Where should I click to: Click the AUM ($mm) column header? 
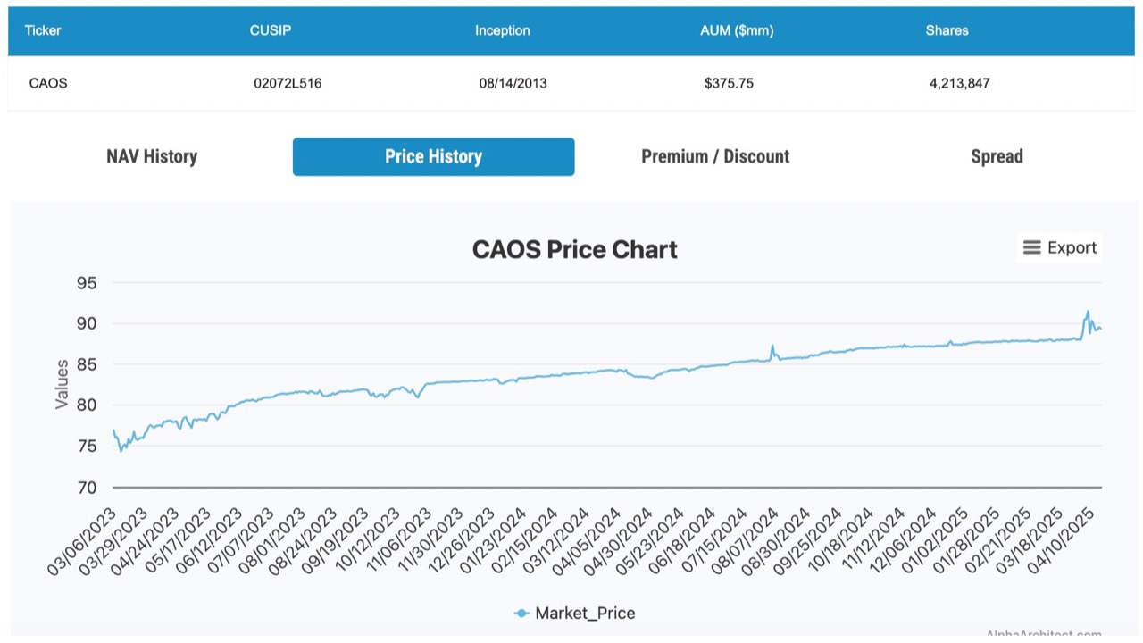coord(737,30)
